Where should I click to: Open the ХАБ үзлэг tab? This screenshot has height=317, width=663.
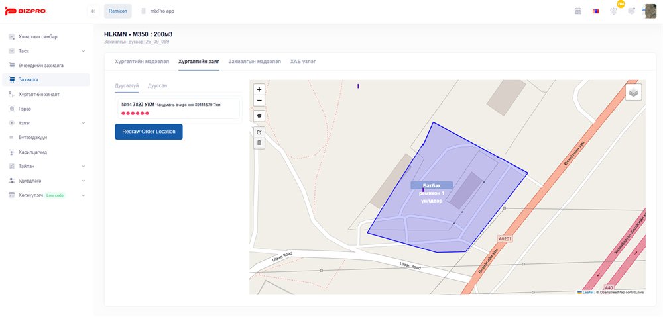click(303, 62)
